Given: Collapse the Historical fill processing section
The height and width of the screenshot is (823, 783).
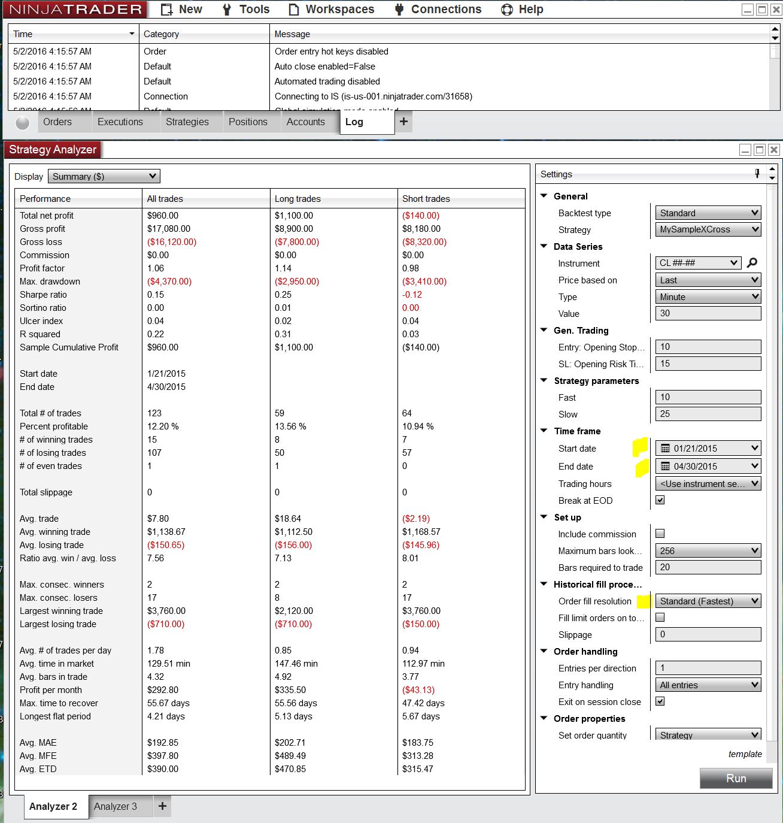Looking at the screenshot, I should click(x=544, y=584).
